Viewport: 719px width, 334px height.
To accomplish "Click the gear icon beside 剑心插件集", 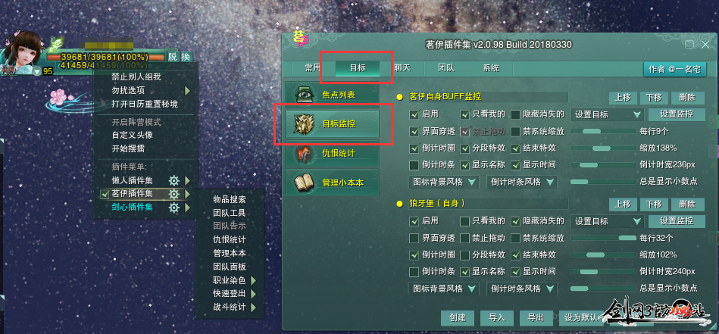I will (x=173, y=208).
